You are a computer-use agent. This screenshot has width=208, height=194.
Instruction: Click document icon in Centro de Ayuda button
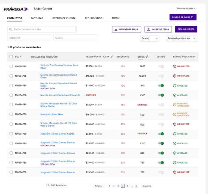coord(192,17)
